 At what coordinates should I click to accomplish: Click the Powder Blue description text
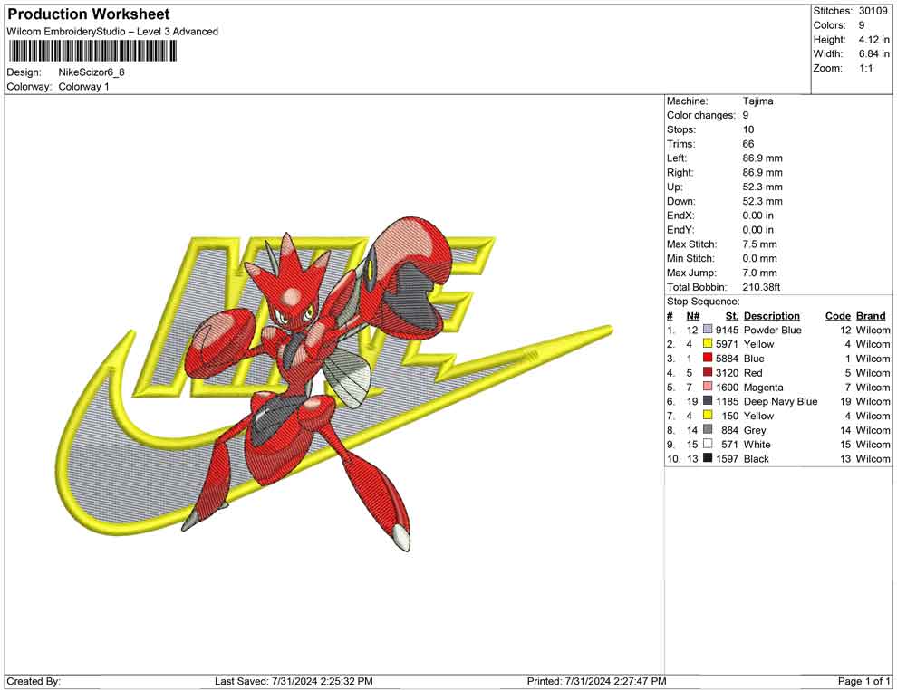click(772, 330)
